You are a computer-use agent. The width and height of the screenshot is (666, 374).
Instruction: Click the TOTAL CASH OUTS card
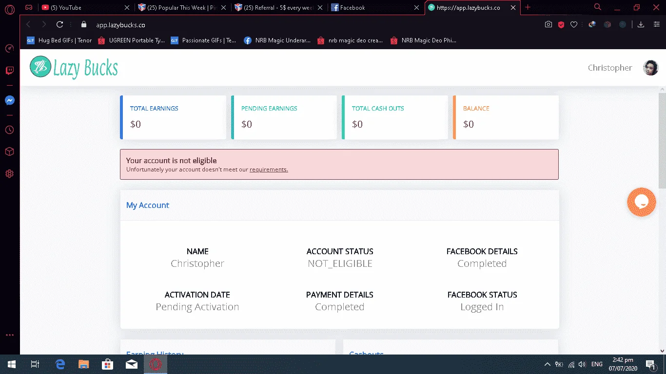(x=395, y=117)
